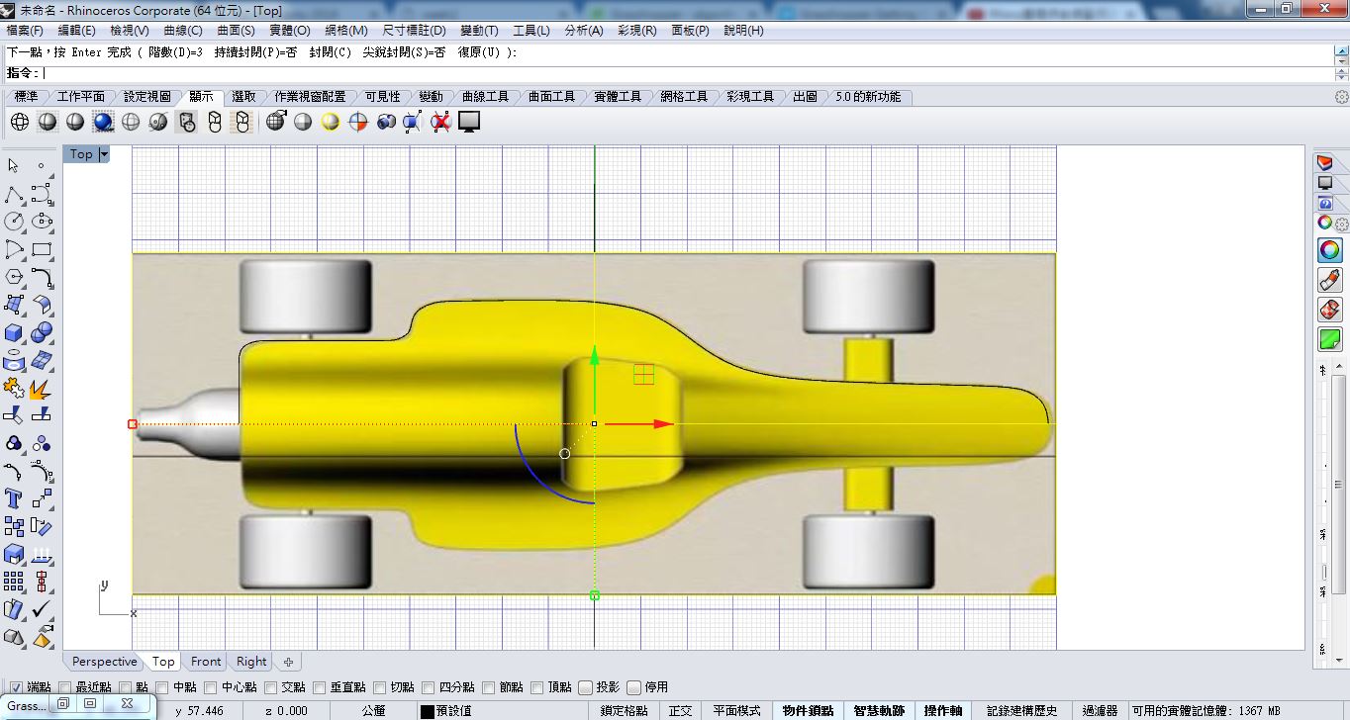
Task: Switch to the Perspective viewport tab
Action: pyautogui.click(x=104, y=662)
